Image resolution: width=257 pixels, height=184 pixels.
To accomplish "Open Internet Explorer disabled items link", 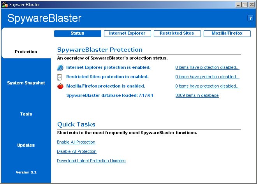I will [x=207, y=68].
